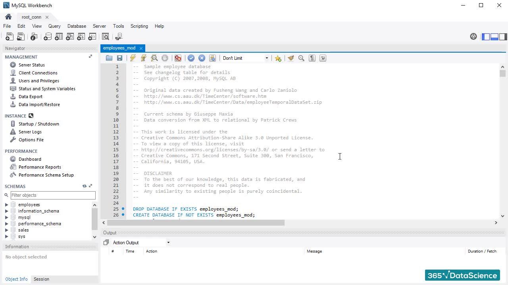Open Startup / Shutdown instance page
The width and height of the screenshot is (508, 285).
pos(39,124)
